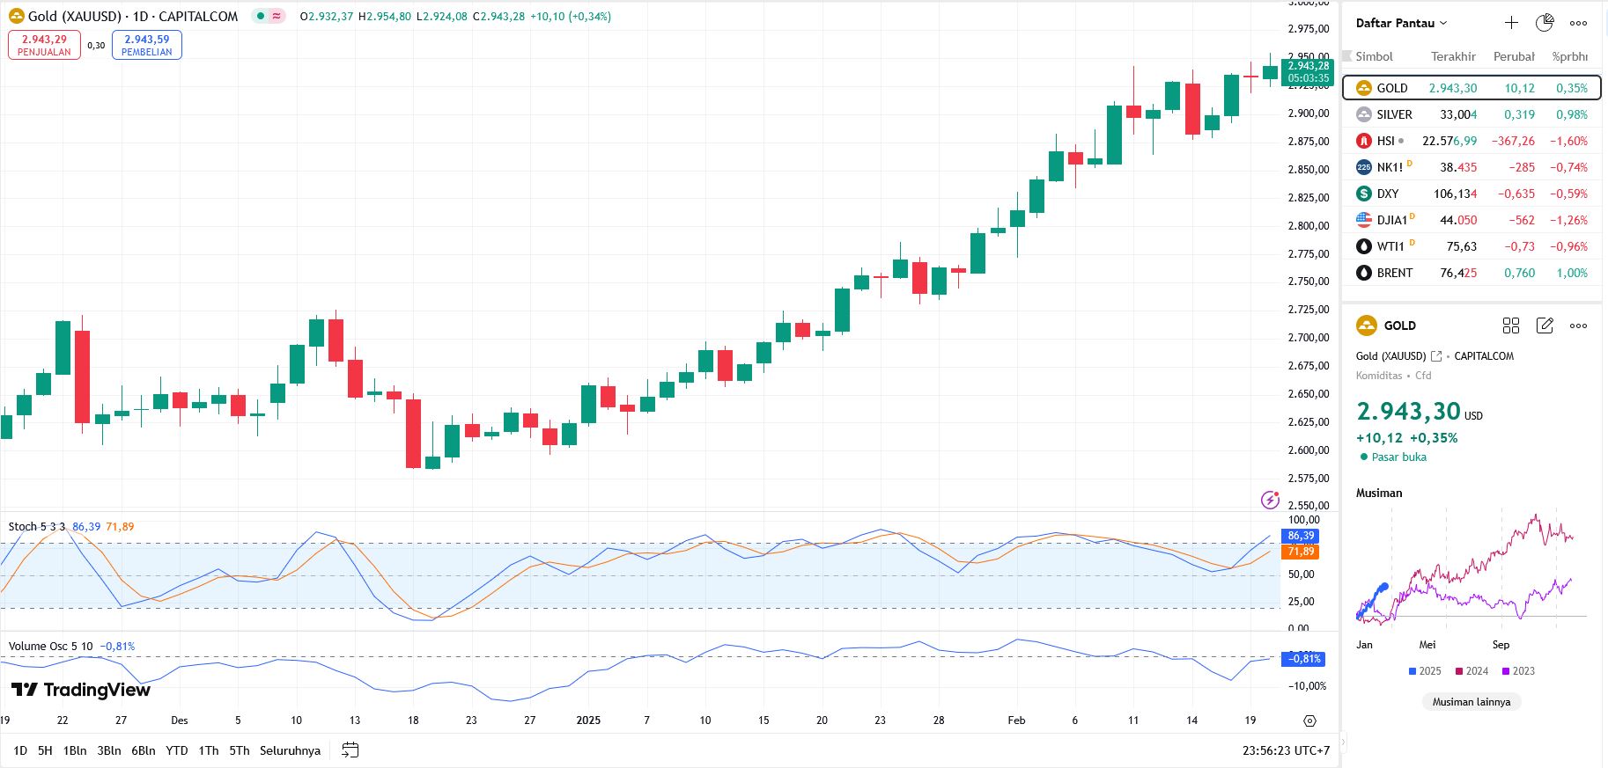Switch to the YTD time range
The width and height of the screenshot is (1608, 768).
(x=177, y=750)
